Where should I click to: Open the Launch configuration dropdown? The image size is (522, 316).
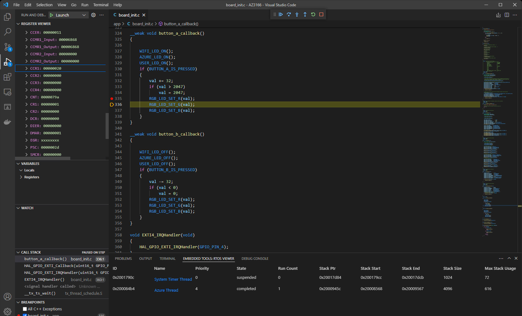68,15
